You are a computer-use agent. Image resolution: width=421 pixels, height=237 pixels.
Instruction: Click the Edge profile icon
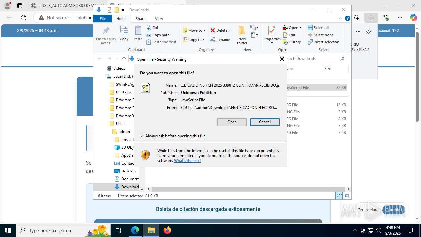[x=7, y=6]
